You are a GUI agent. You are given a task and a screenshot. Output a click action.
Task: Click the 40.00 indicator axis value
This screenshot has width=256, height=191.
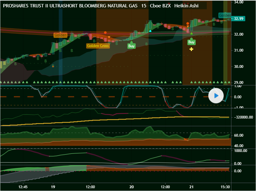point(238,146)
